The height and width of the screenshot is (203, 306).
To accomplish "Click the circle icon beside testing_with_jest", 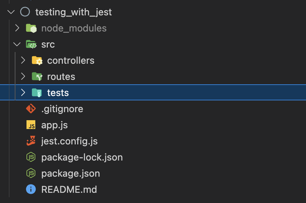I will 25,12.
